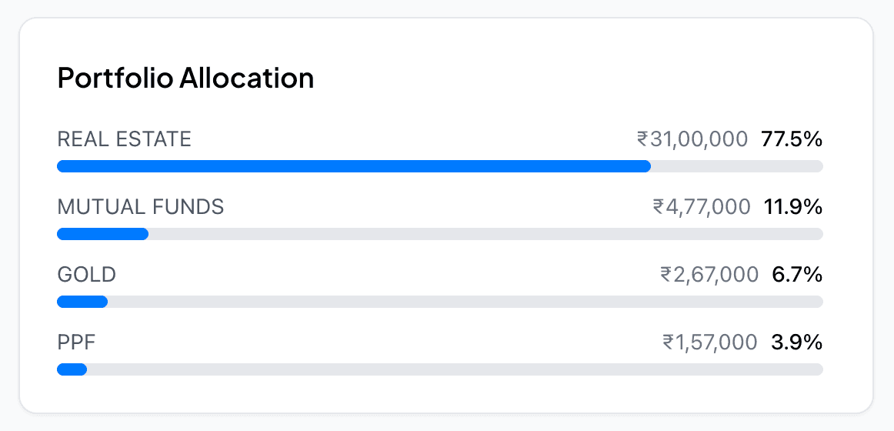This screenshot has height=431, width=894.
Task: Select the REAL ESTATE label
Action: click(x=125, y=139)
